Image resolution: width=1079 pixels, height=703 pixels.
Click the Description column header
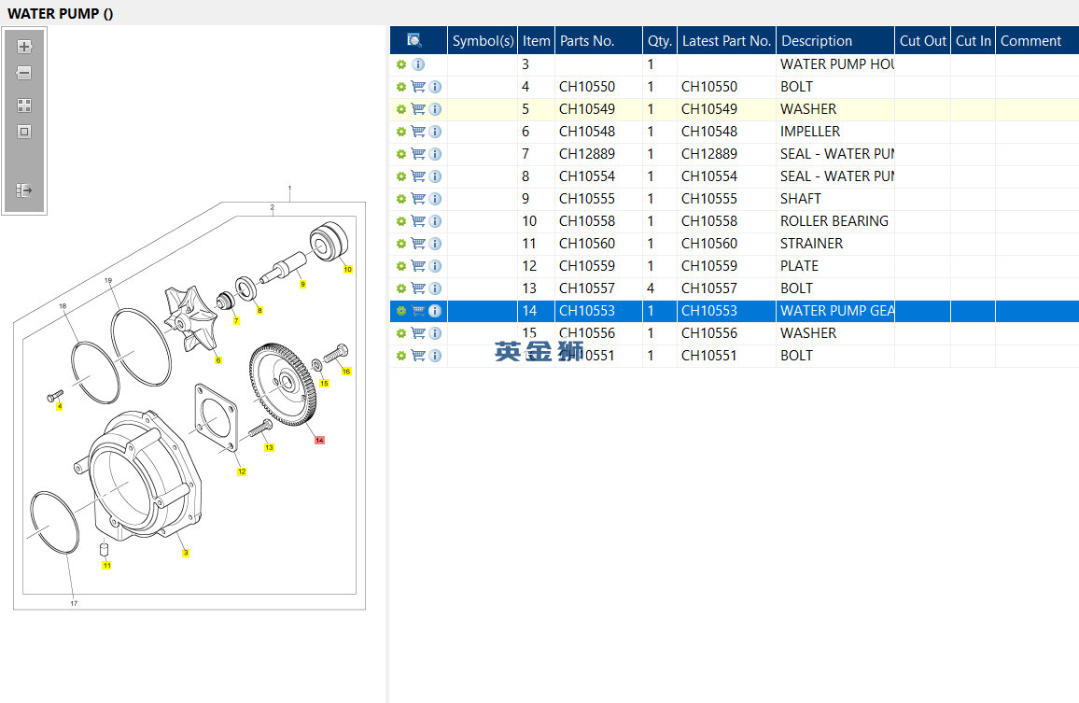point(817,41)
